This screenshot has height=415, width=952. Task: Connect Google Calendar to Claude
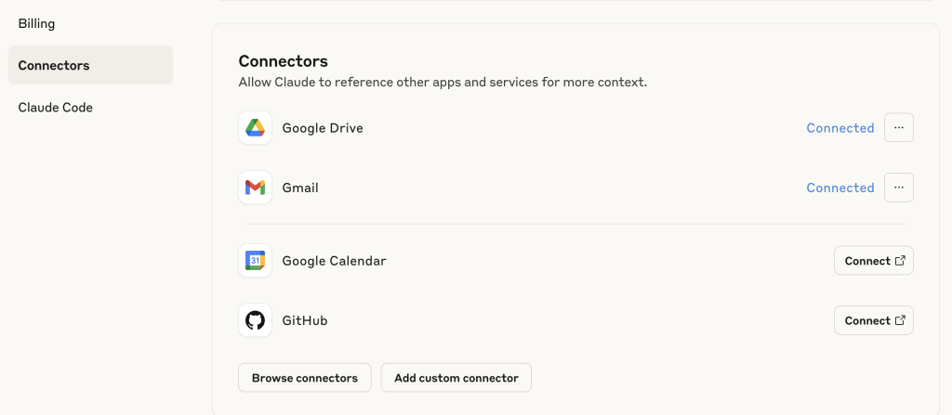pos(873,261)
